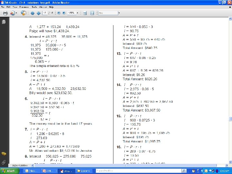Click text 'Billy would owe $23,032.50.'
The image size is (232, 174).
[x=51, y=93]
